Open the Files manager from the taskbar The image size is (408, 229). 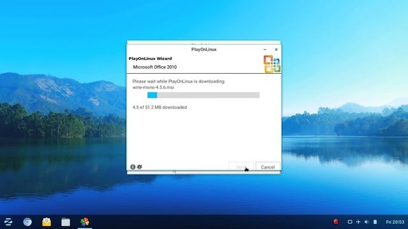(66, 222)
